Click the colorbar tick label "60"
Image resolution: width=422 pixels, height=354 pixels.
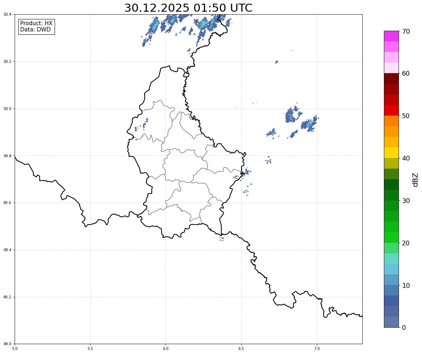[406, 74]
